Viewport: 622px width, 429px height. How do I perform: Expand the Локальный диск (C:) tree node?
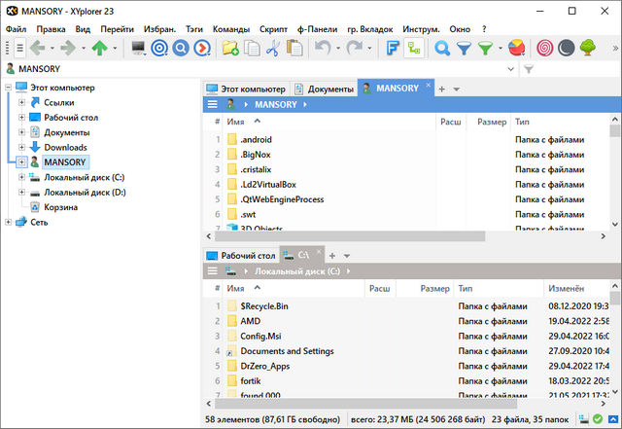pyautogui.click(x=21, y=178)
